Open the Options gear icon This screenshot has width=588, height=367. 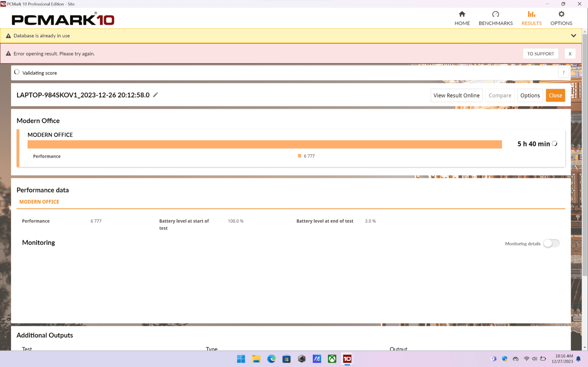[x=561, y=14]
